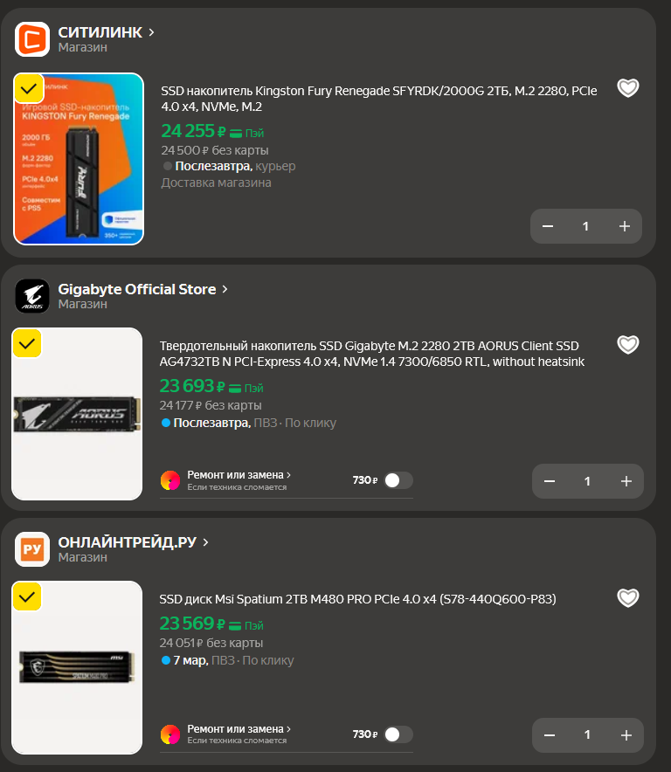Open ОНЛАЙНТРЕЙД.РУ orange store logo
Viewport: 671px width, 772px height.
pos(32,549)
